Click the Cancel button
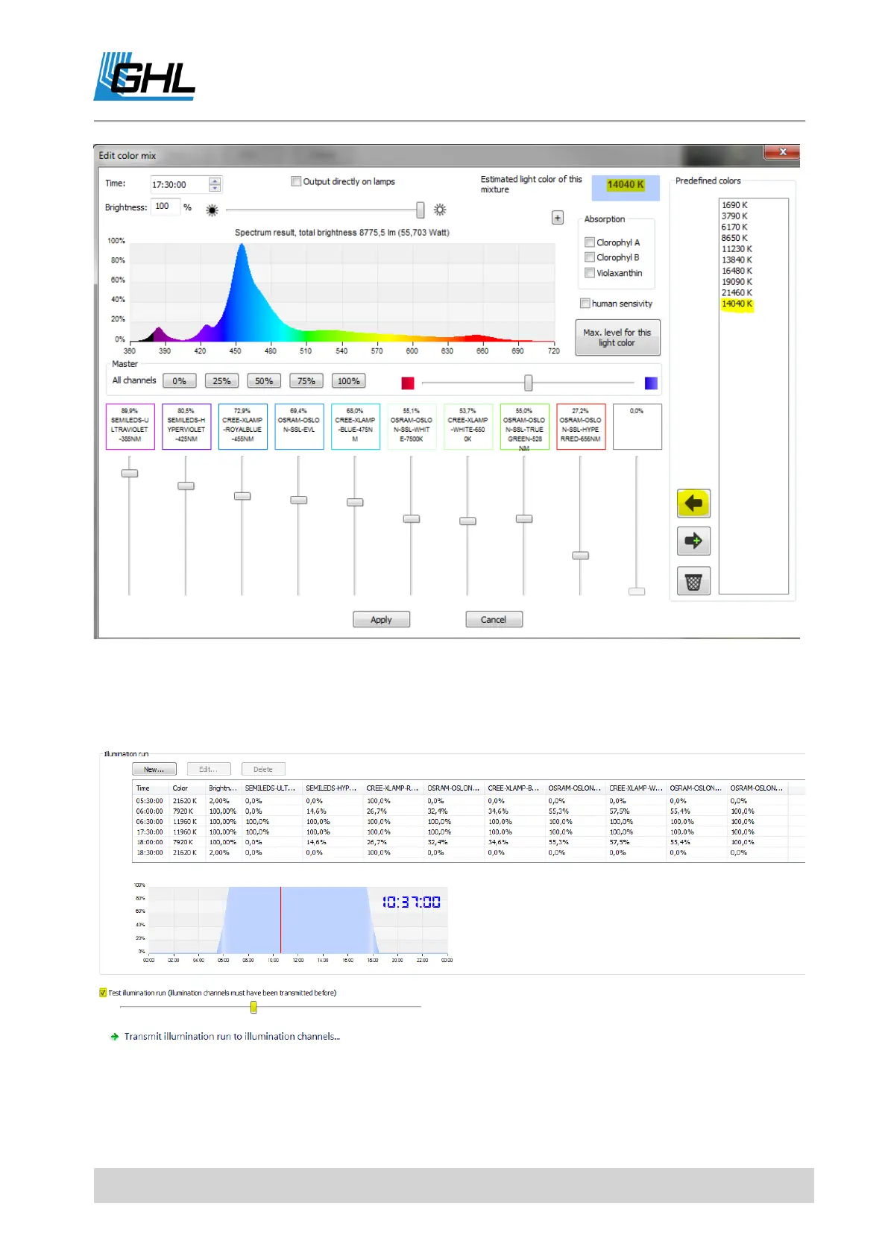The width and height of the screenshot is (888, 1256). tap(494, 620)
